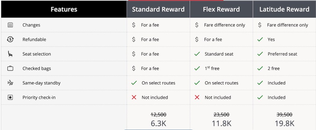Screen dimensions: 316x130
Task: Click the 1st free checked bag text
Action: pyautogui.click(x=212, y=68)
